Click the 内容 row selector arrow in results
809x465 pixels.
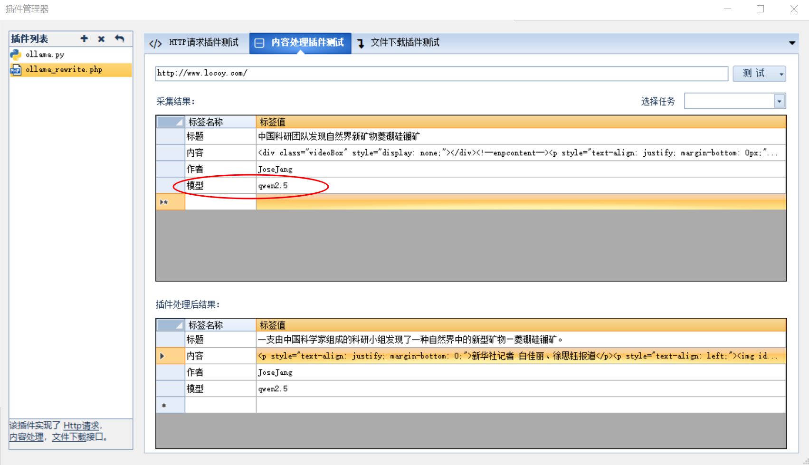(162, 356)
